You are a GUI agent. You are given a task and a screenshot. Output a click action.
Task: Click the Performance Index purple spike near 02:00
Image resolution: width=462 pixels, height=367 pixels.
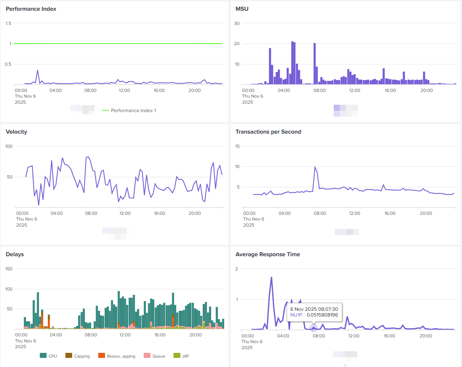tap(38, 71)
